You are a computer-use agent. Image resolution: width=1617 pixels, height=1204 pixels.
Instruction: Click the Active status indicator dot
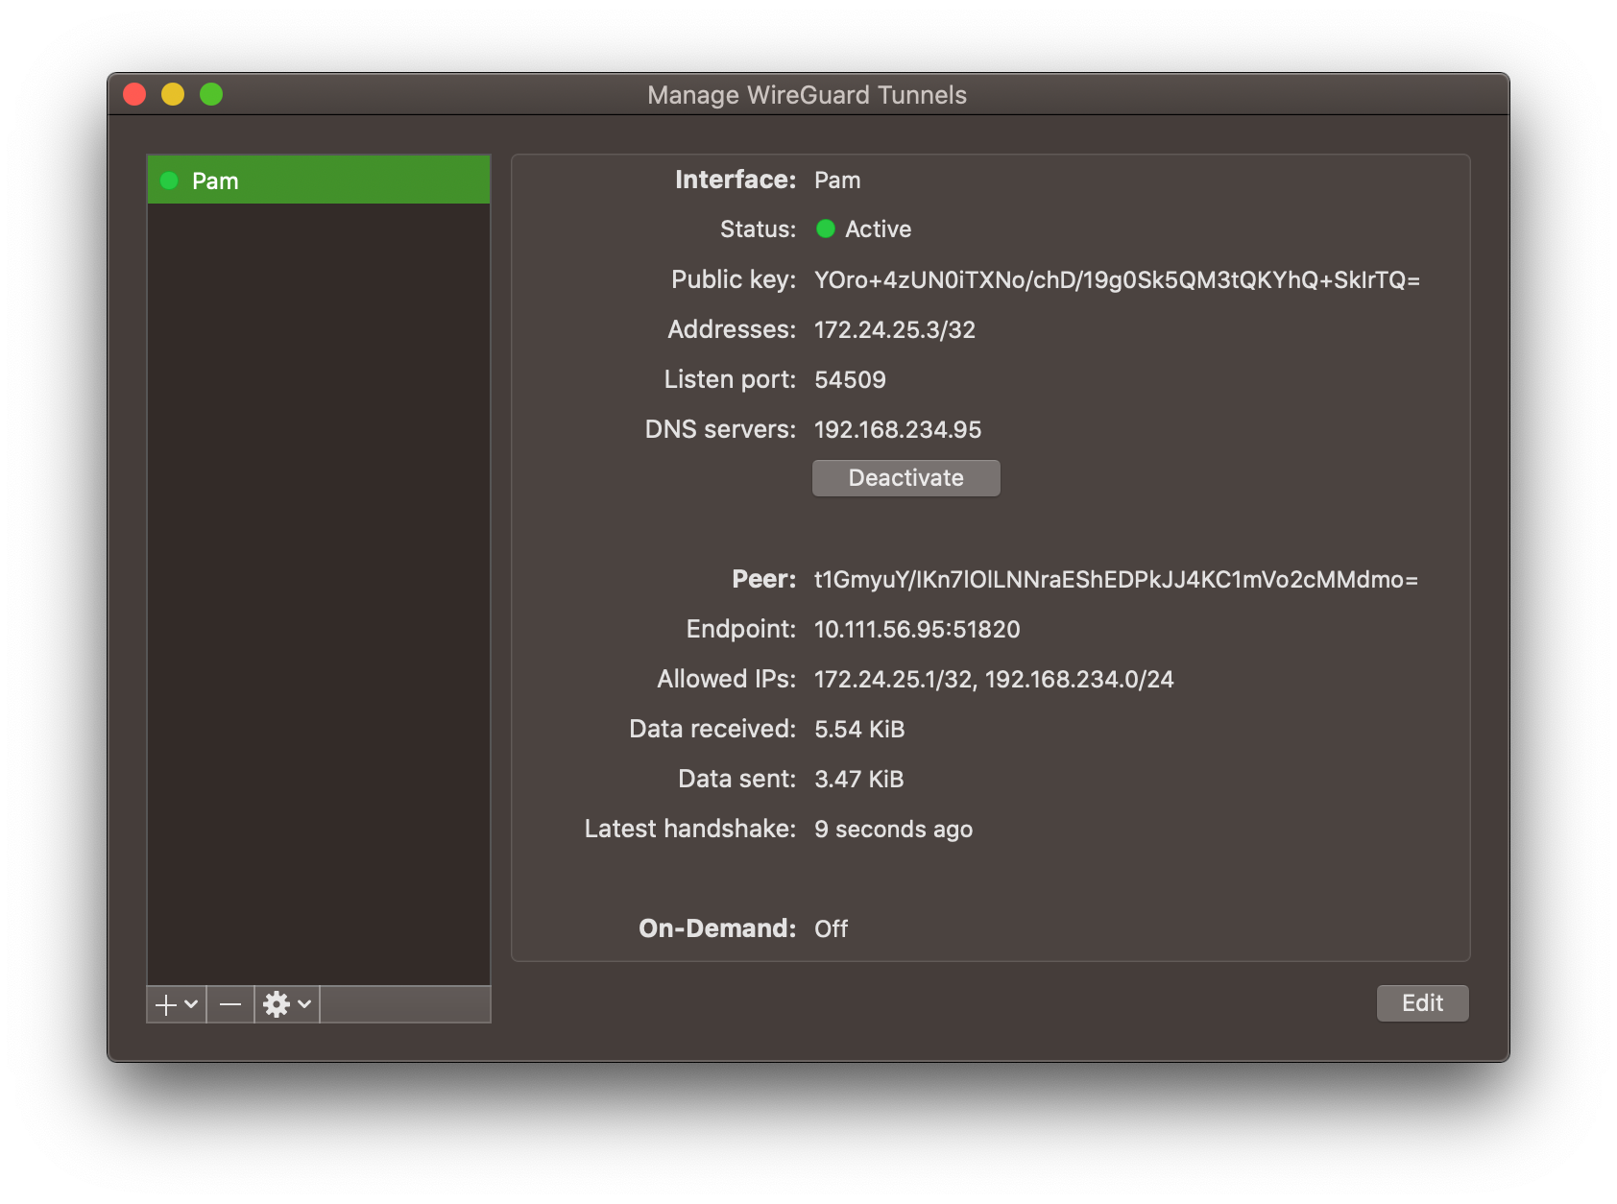coord(825,229)
